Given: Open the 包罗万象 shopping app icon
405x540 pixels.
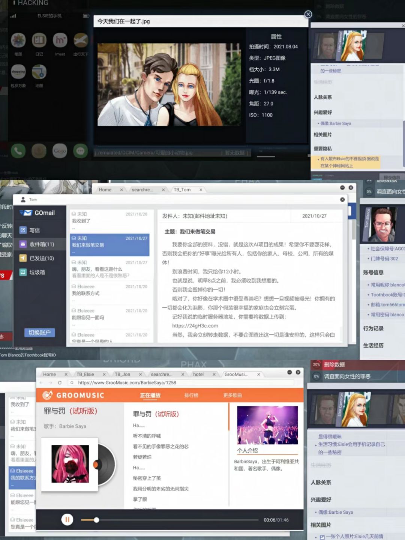Looking at the screenshot, I should (x=18, y=72).
